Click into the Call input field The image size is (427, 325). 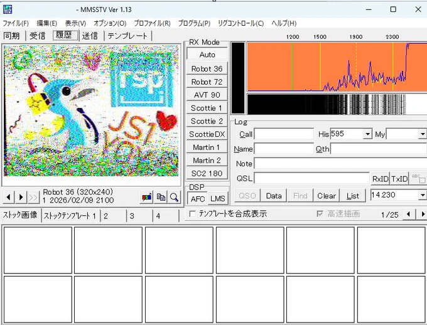coord(284,134)
